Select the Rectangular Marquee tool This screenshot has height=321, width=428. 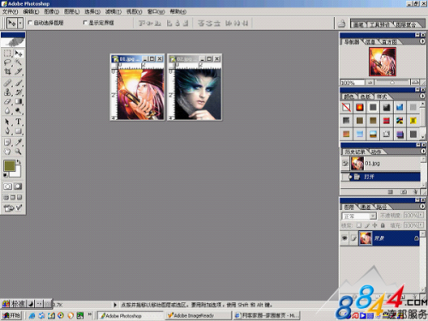pyautogui.click(x=8, y=53)
